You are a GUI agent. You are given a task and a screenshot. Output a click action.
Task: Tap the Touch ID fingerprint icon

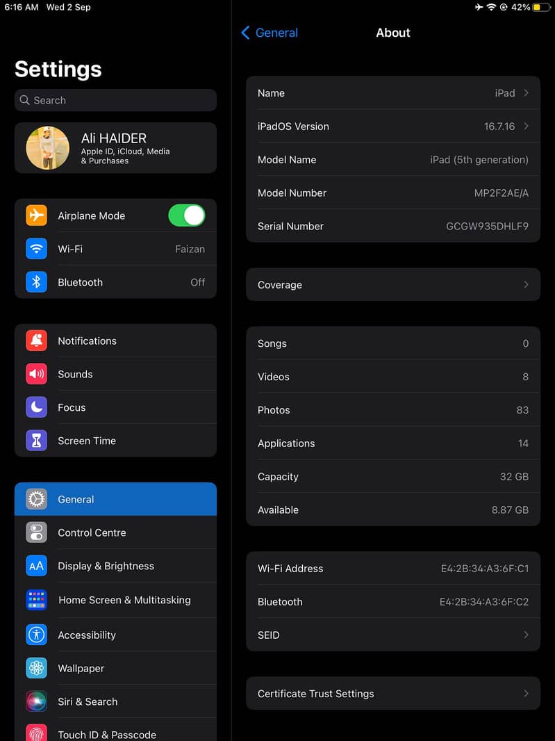click(36, 734)
